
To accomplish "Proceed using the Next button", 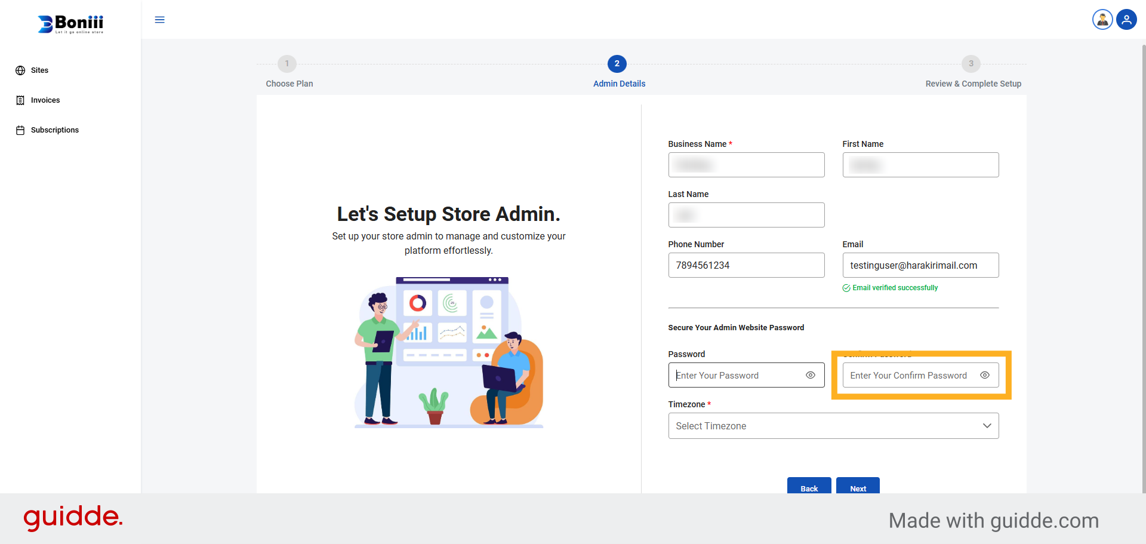I will [x=858, y=488].
